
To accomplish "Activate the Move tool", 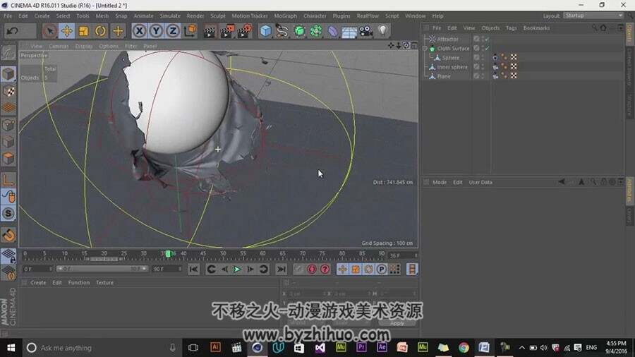I will pos(67,31).
